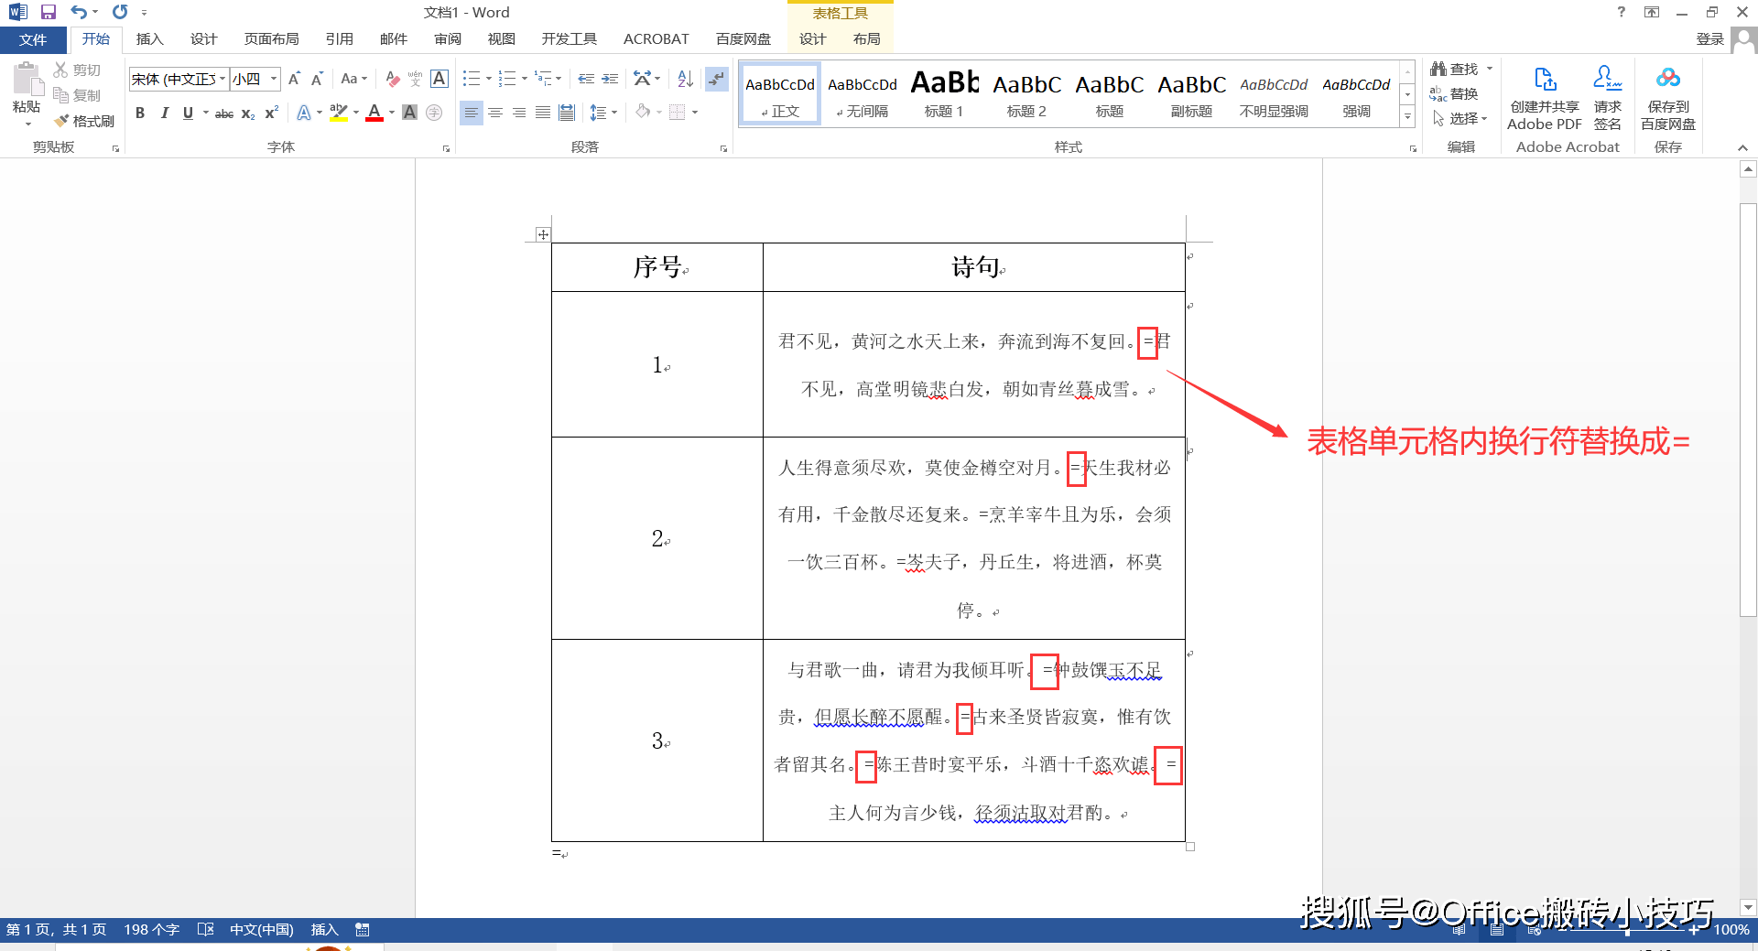Image resolution: width=1758 pixels, height=951 pixels.
Task: Sort the selection with the A-Z icon
Action: click(x=685, y=80)
